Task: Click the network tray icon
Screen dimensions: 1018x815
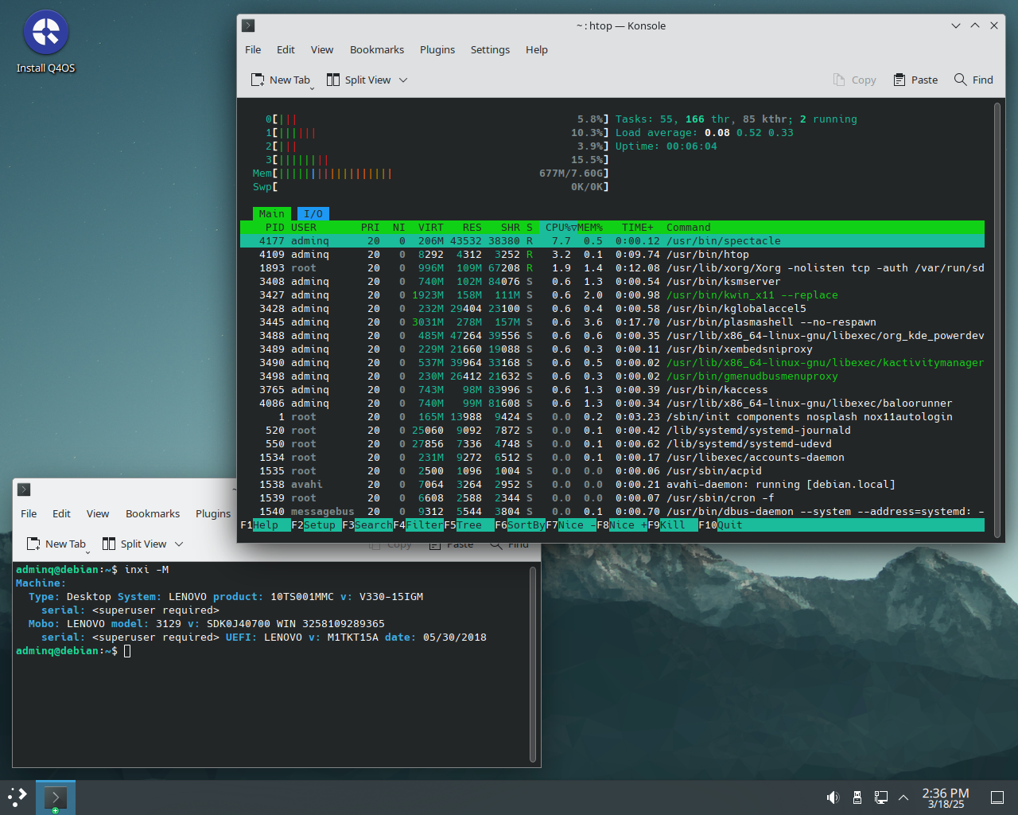Action: click(x=880, y=797)
